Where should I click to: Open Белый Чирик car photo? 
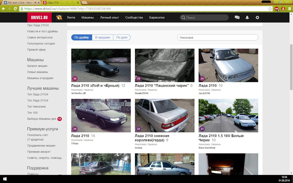coord(228,116)
